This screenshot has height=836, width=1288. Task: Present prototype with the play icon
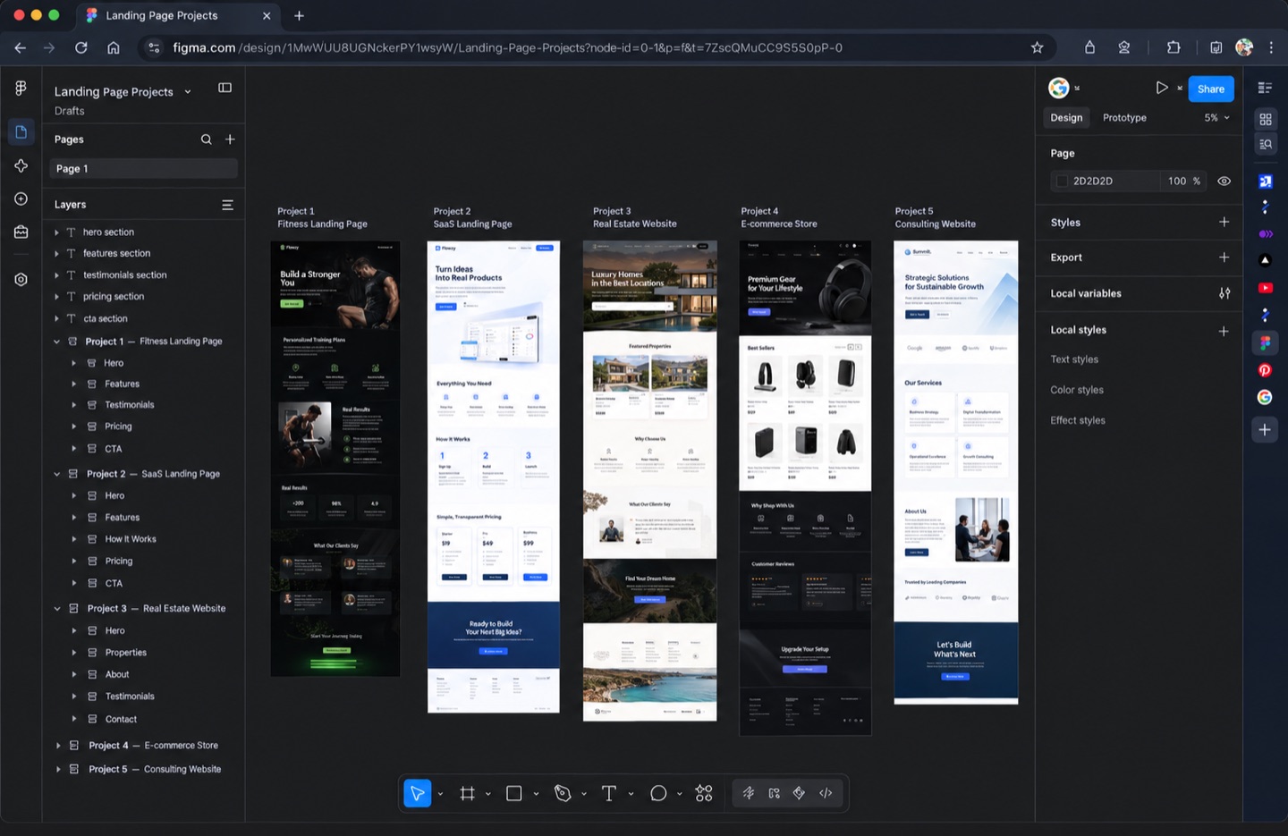(1161, 88)
